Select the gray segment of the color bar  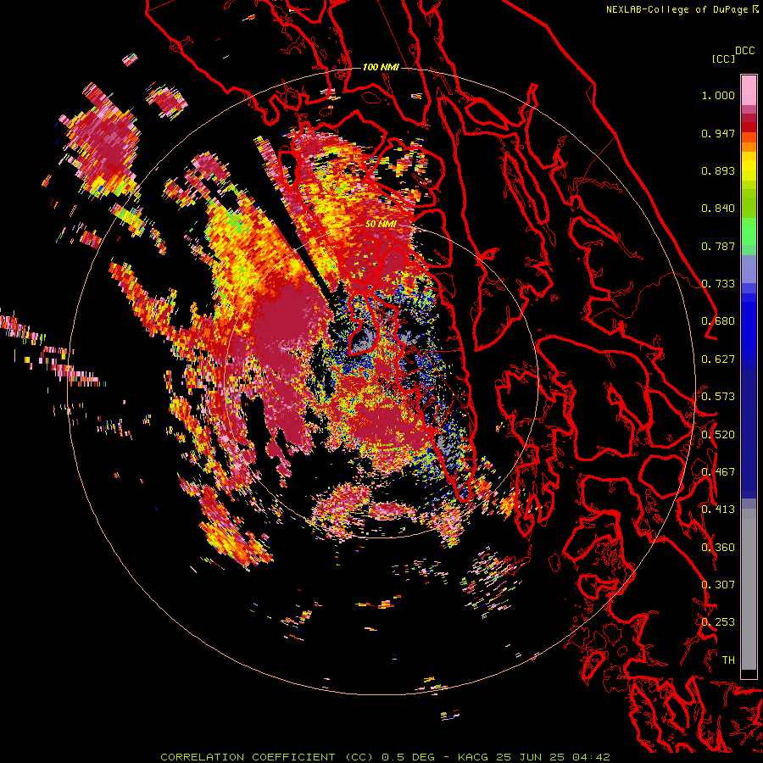749,589
